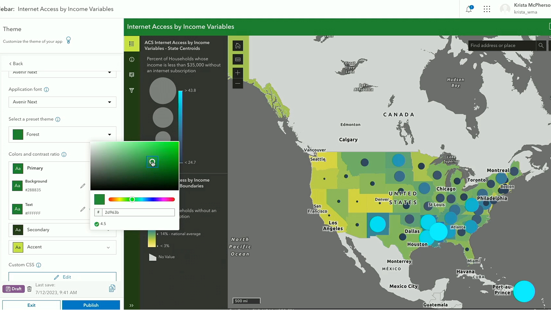551x310 pixels.
Task: Open Krista McPherson's user profile menu
Action: point(525,9)
